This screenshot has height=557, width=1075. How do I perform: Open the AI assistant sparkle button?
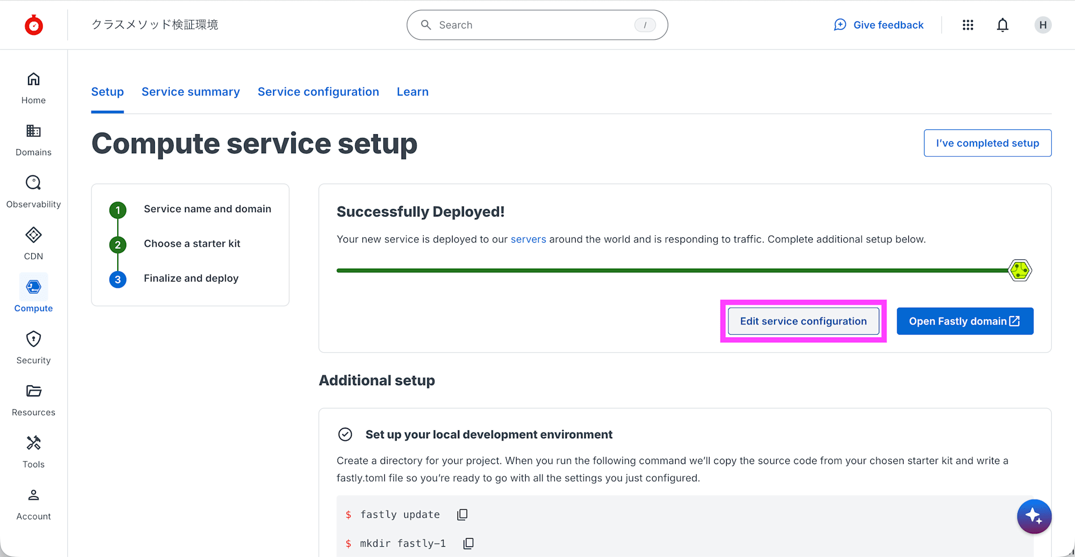point(1034,516)
